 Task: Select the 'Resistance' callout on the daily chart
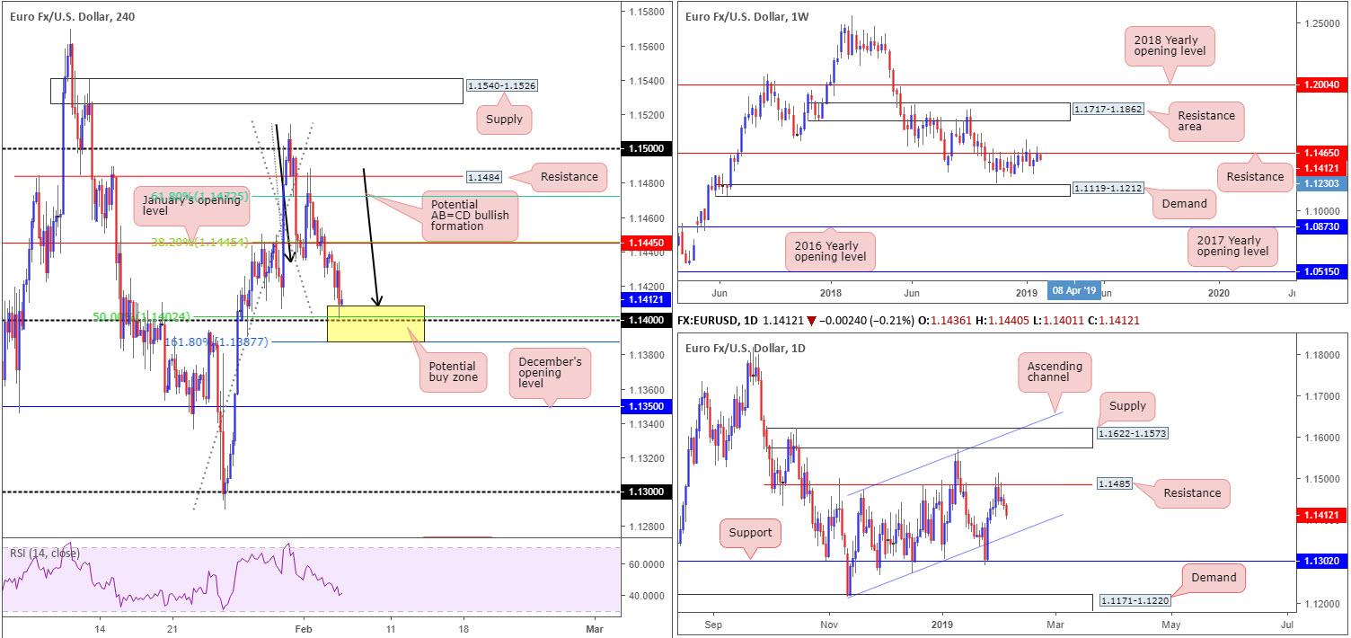pos(1191,492)
